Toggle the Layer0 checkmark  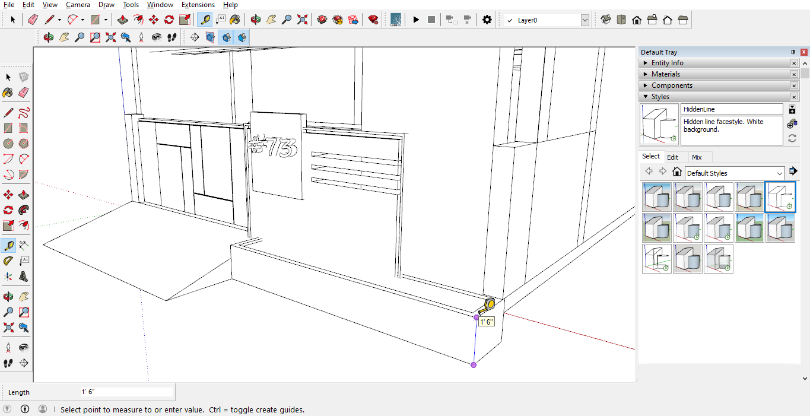pos(509,20)
